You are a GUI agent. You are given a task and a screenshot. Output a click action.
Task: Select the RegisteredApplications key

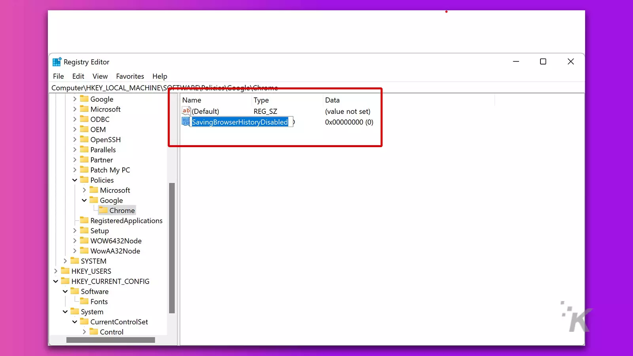click(x=126, y=221)
